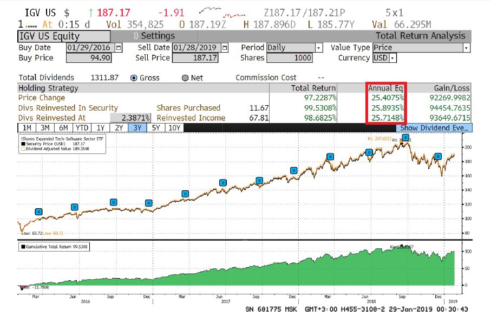Switch to the 2Y time range
The height and width of the screenshot is (315, 491).
[x=119, y=128]
